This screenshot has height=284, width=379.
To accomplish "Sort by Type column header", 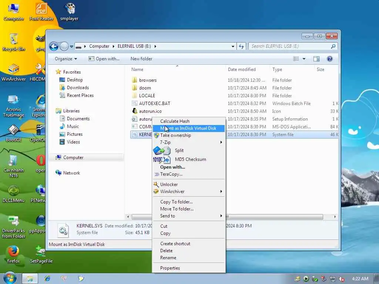I will [292, 70].
